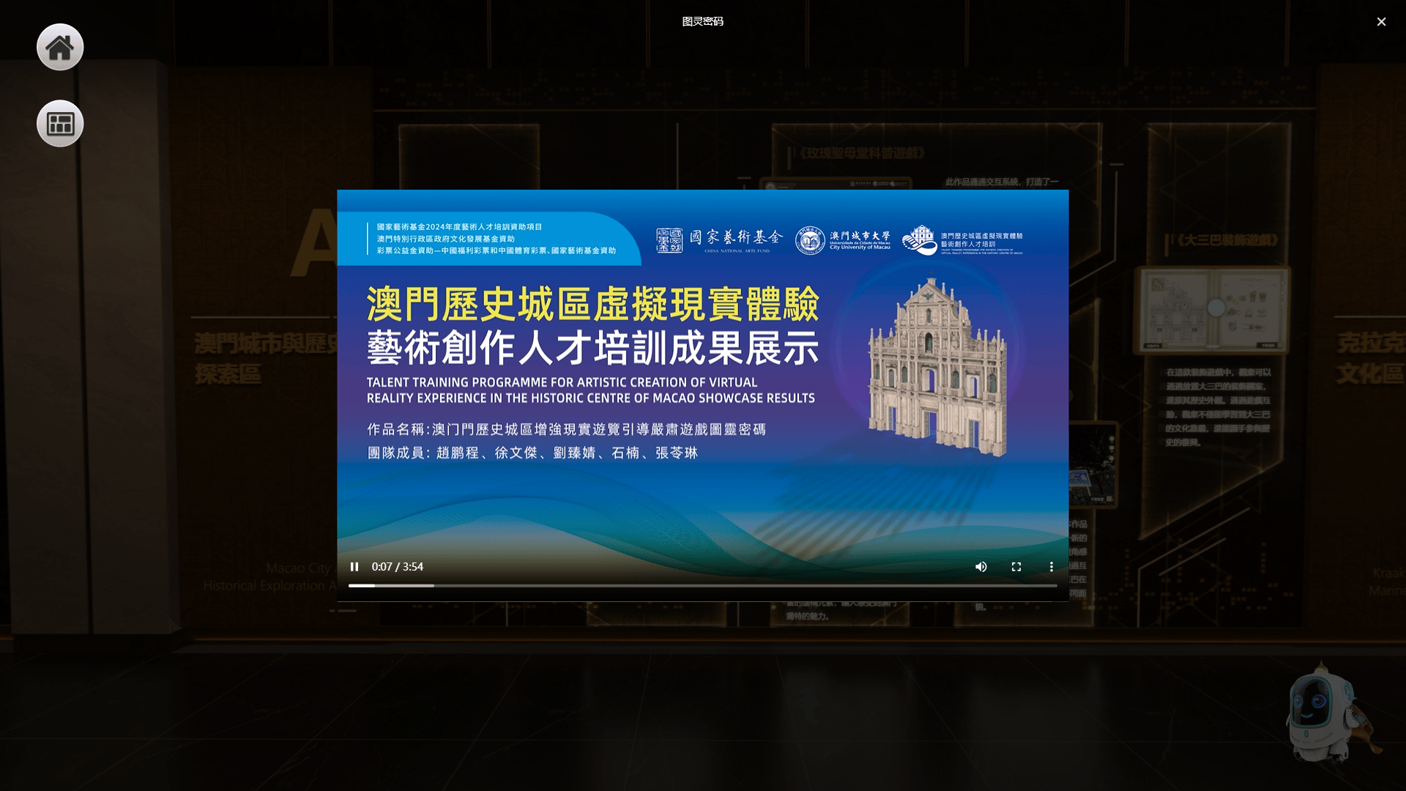Image resolution: width=1406 pixels, height=791 pixels.
Task: Click the 國家藝術基金 logo
Action: 719,240
